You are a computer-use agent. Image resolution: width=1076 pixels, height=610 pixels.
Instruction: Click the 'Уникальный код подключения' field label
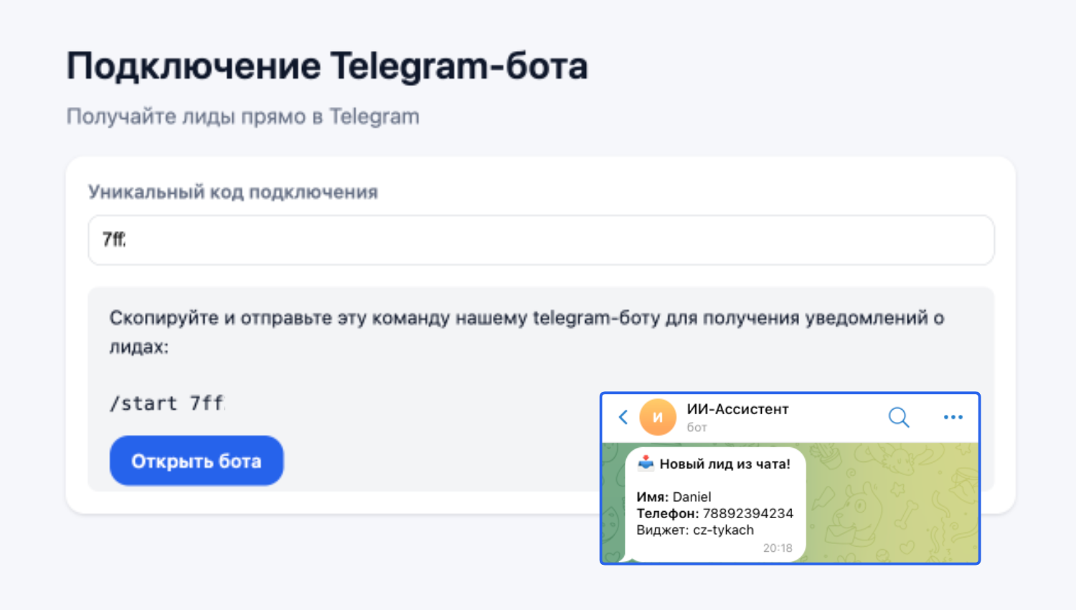pos(233,192)
